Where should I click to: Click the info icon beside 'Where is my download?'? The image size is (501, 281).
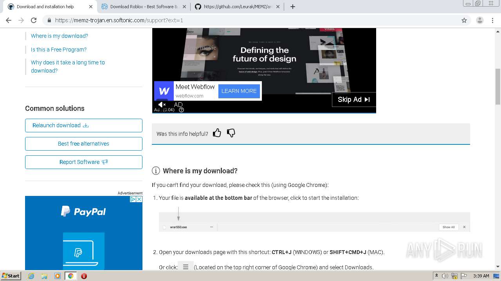tap(156, 171)
